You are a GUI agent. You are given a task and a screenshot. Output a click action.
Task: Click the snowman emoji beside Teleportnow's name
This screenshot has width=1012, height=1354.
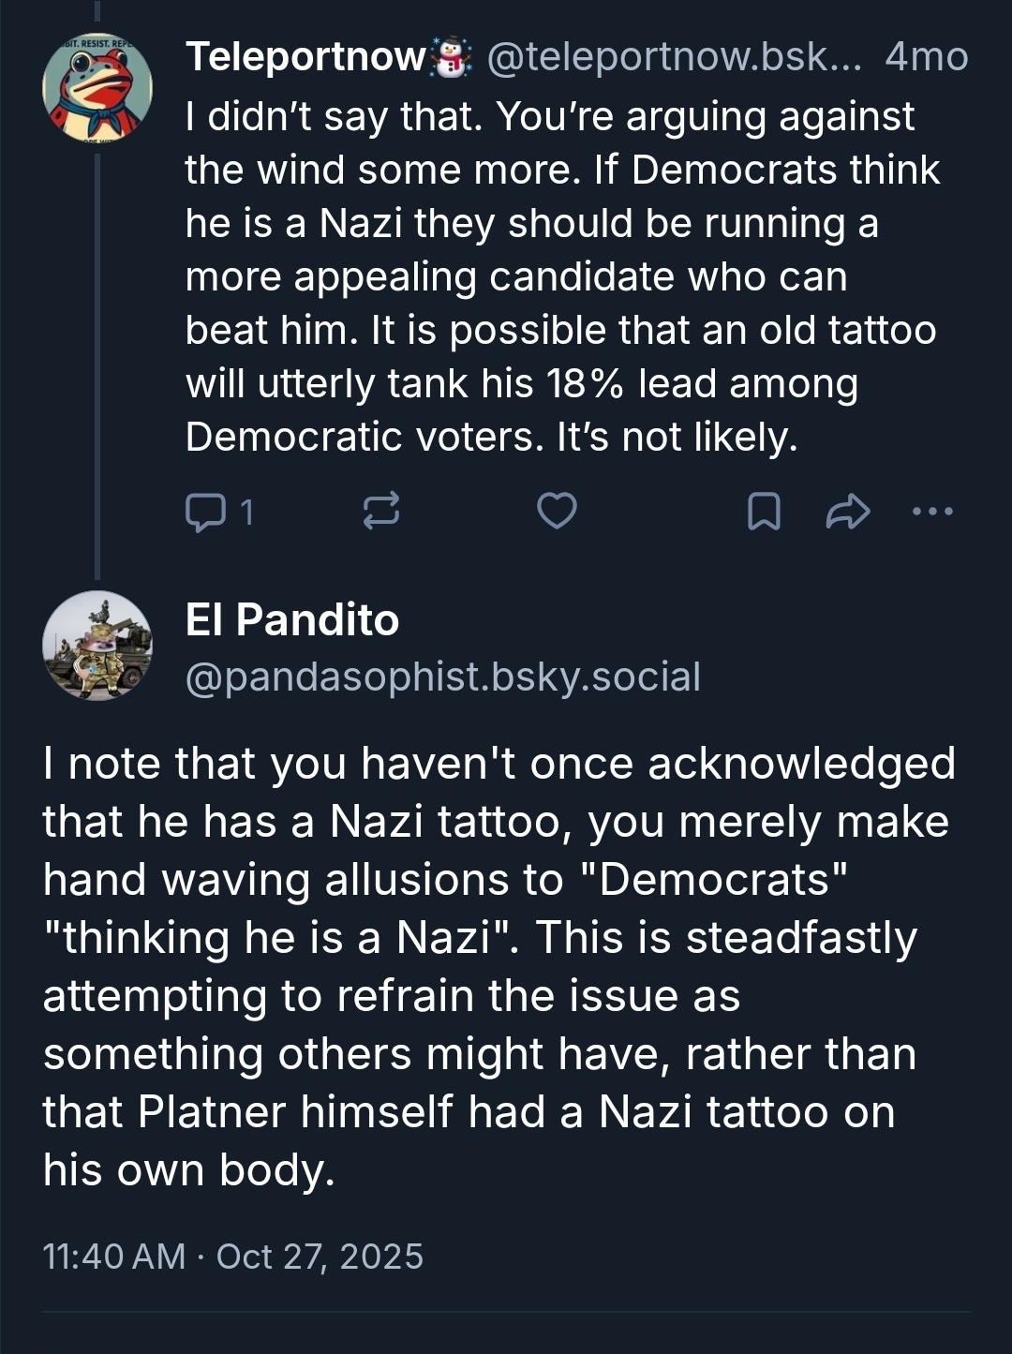tap(451, 57)
